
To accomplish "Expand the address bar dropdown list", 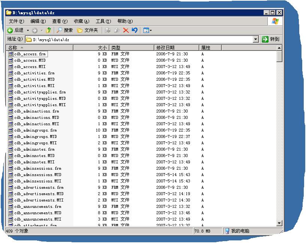I will 255,39.
